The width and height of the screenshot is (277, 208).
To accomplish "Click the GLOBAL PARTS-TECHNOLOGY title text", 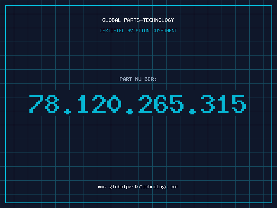I will click(x=138, y=20).
